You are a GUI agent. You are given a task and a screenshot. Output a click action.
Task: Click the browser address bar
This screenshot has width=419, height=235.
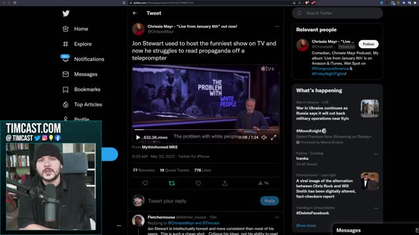point(208,3)
